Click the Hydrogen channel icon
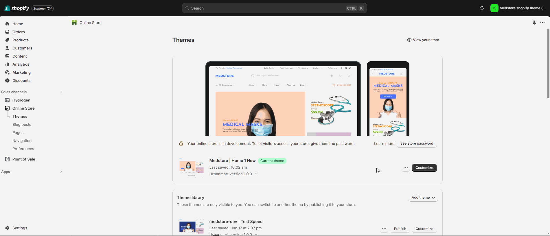Screen dimensions: 550x236 7,100
